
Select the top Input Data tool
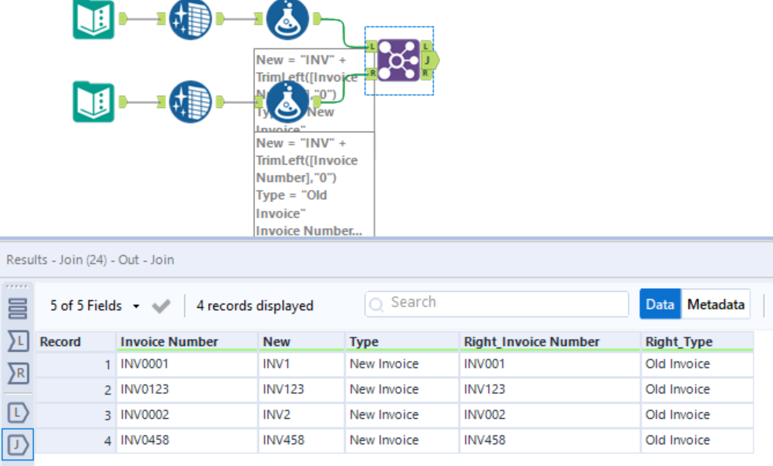coord(94,17)
